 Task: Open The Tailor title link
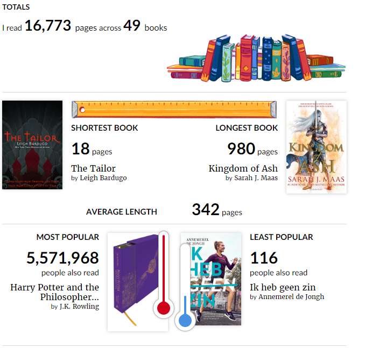click(93, 168)
